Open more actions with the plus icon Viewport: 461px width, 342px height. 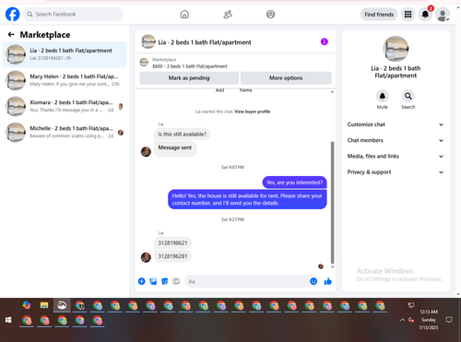tap(141, 281)
